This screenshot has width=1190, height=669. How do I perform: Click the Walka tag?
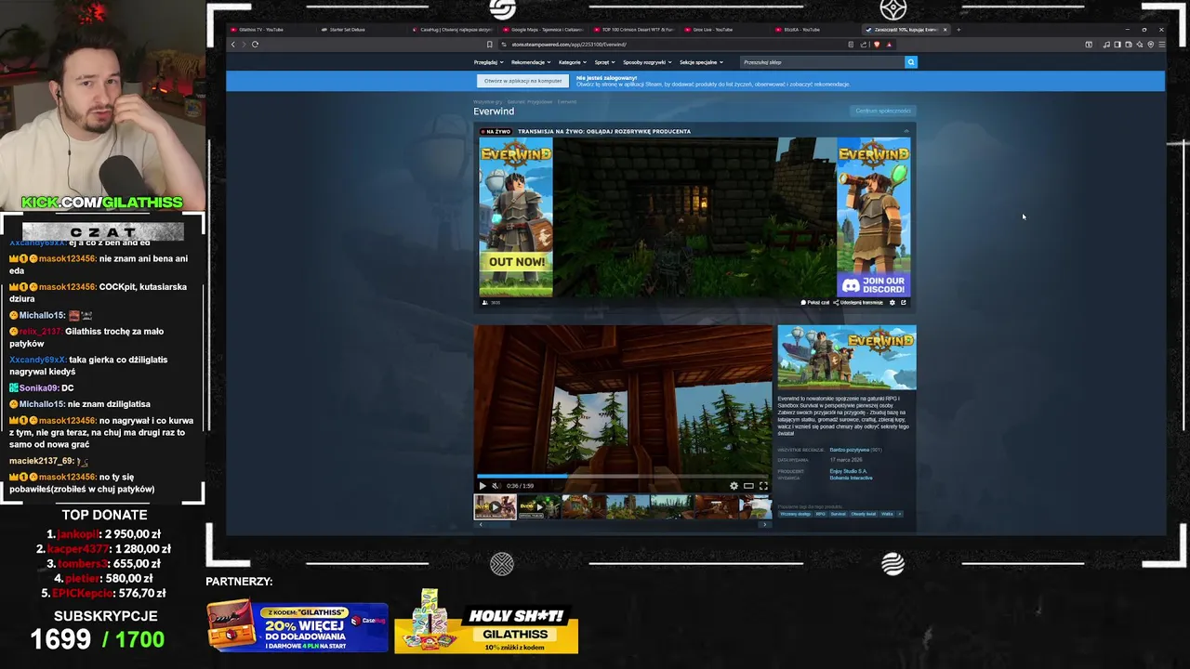tap(887, 514)
